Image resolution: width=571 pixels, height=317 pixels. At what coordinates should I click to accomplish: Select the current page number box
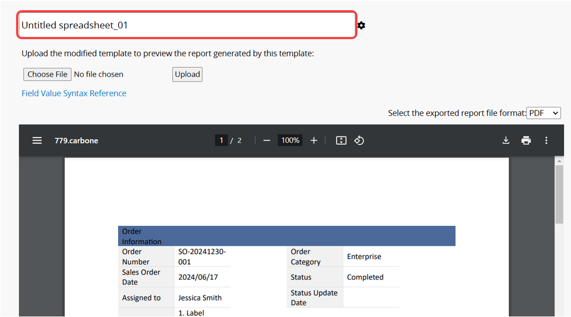(x=221, y=141)
